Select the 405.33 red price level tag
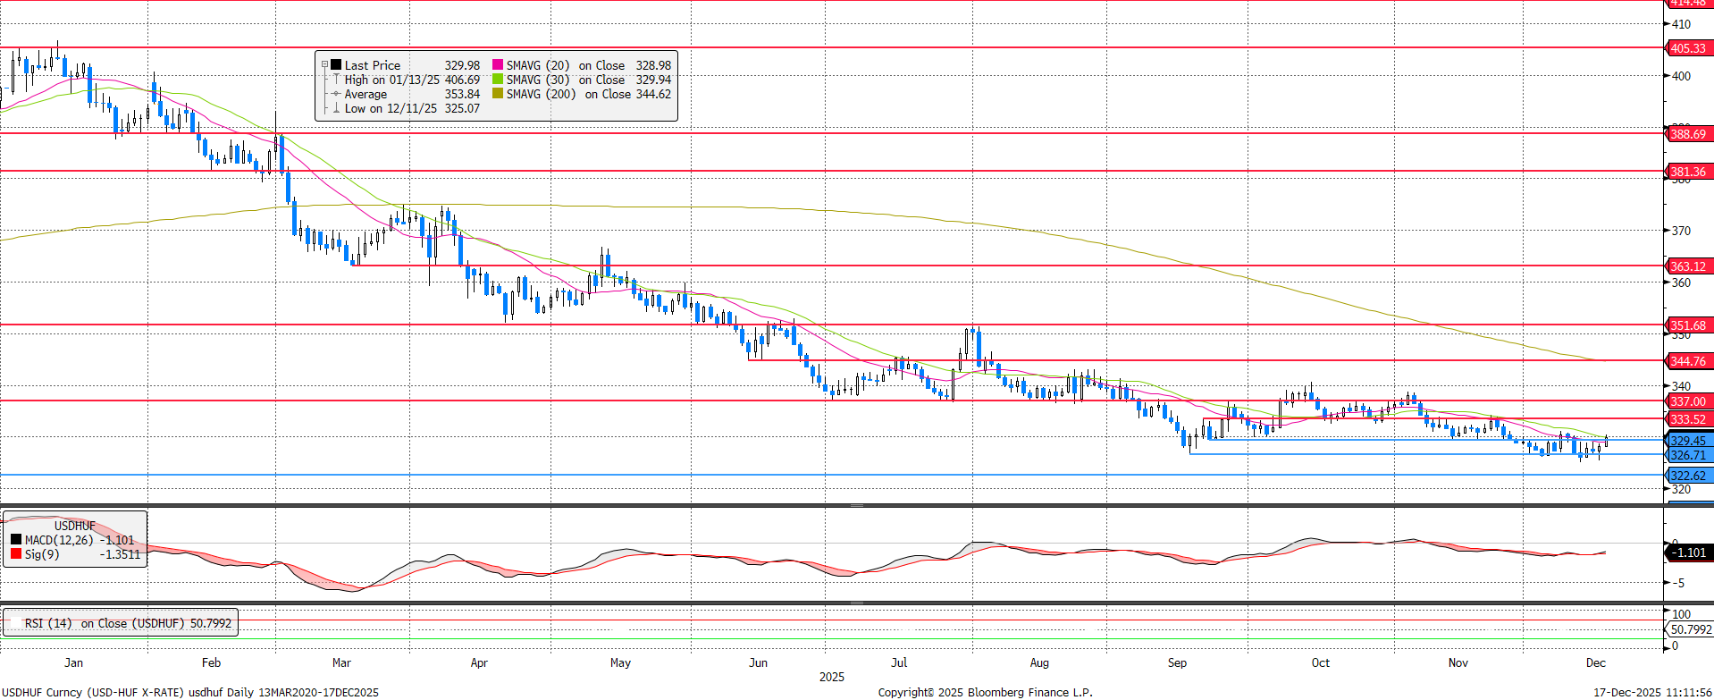 point(1688,48)
